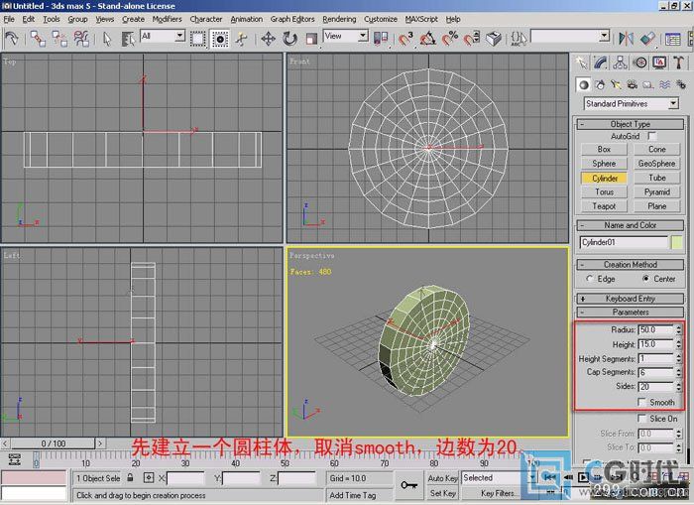Open the Rendering menu
694x505 pixels.
pyautogui.click(x=339, y=19)
